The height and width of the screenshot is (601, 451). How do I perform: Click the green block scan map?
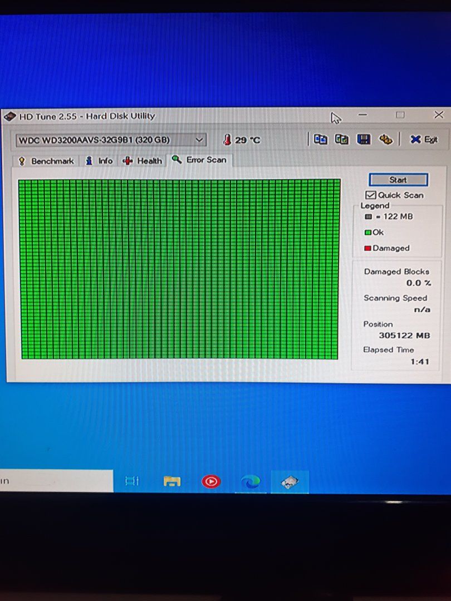coord(179,269)
